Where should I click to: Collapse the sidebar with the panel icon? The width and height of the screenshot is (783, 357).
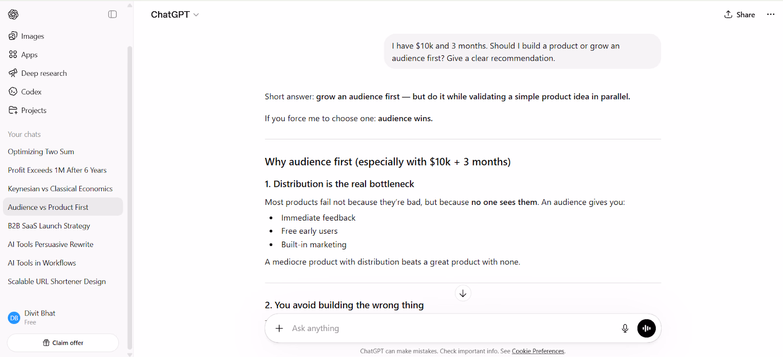pyautogui.click(x=113, y=15)
